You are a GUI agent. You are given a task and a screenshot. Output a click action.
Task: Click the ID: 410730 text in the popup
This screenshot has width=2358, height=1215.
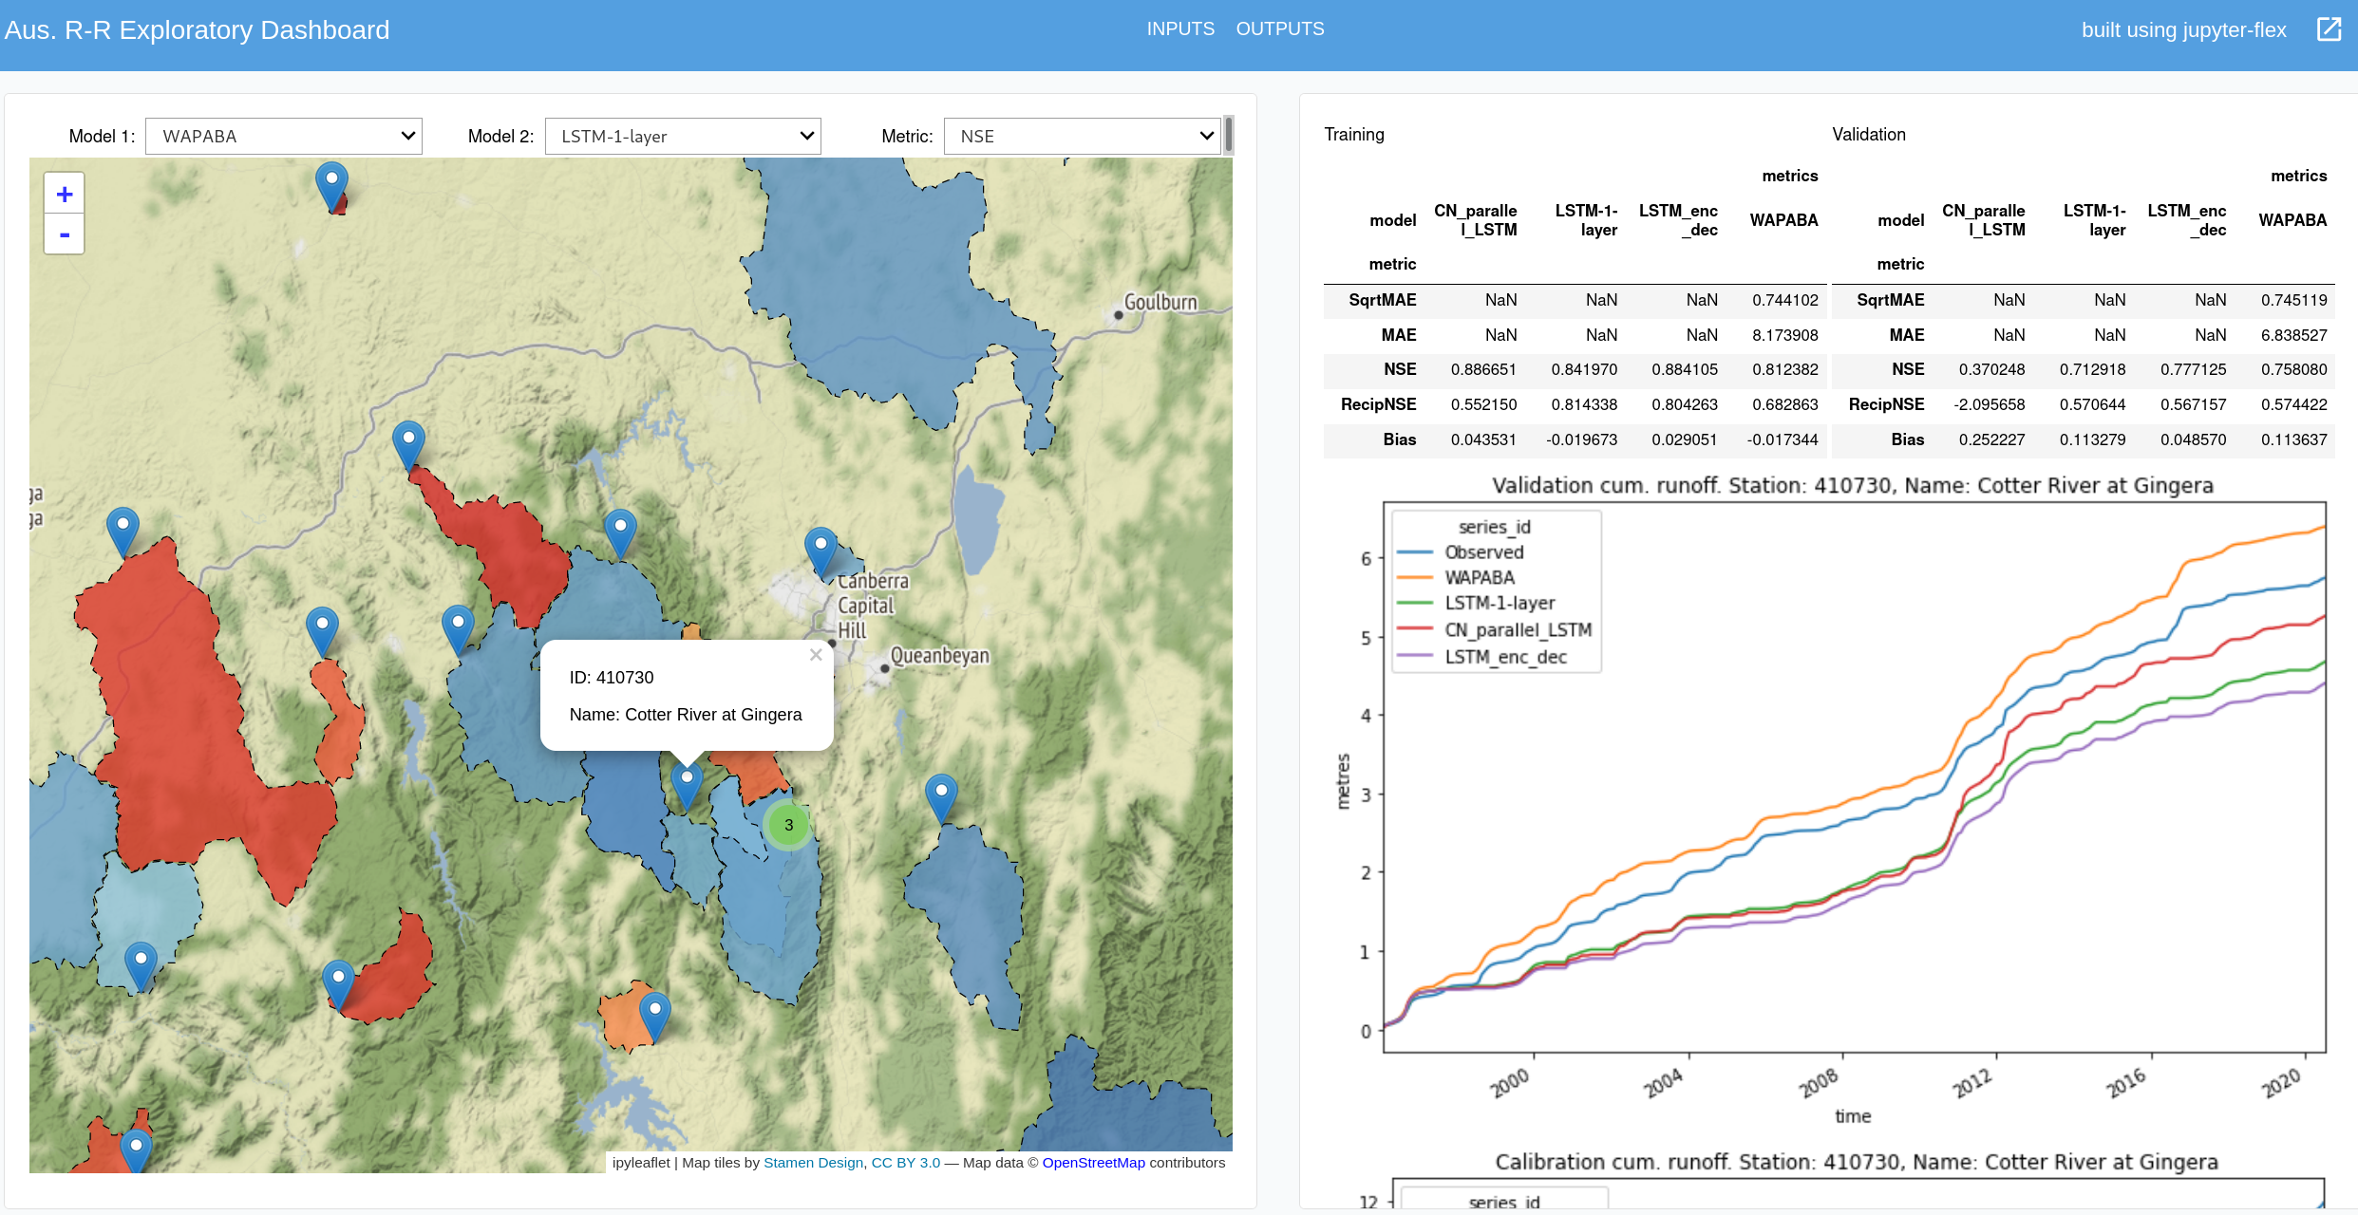(x=612, y=678)
